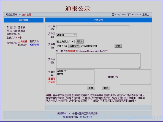This screenshot has width=163, height=122.
Task: Click the 重置 button
Action: pos(106,88)
